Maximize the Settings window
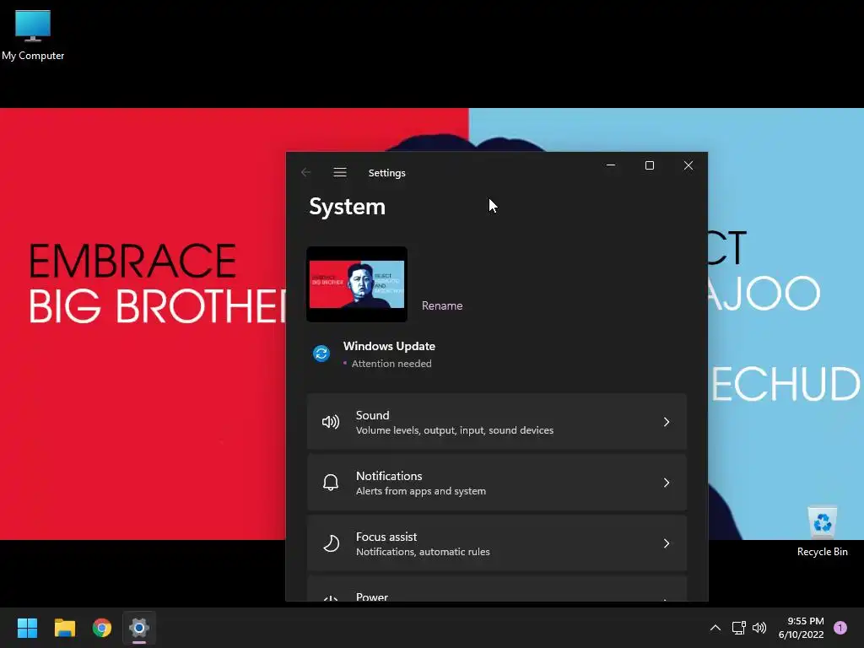The width and height of the screenshot is (864, 648). tap(650, 165)
